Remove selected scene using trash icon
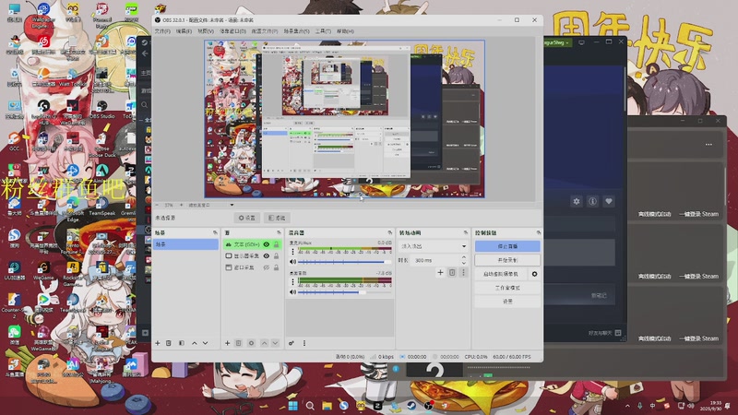 169,343
